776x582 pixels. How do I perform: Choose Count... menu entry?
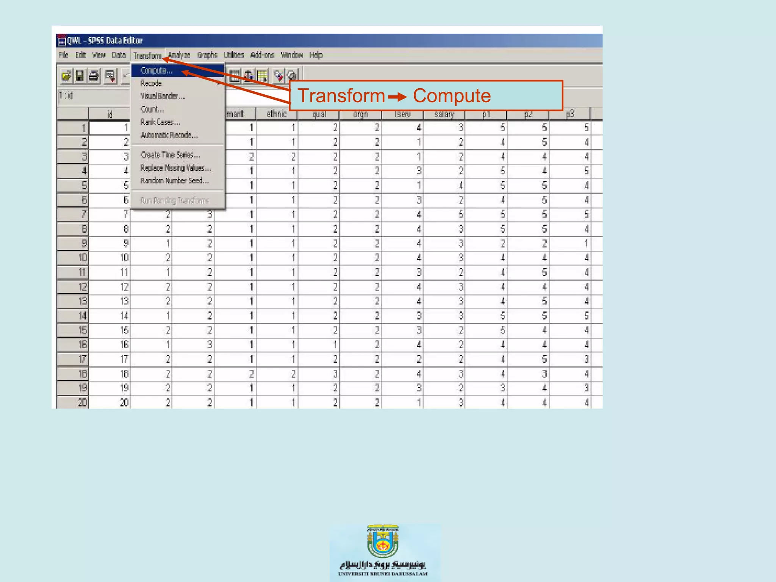pyautogui.click(x=177, y=109)
